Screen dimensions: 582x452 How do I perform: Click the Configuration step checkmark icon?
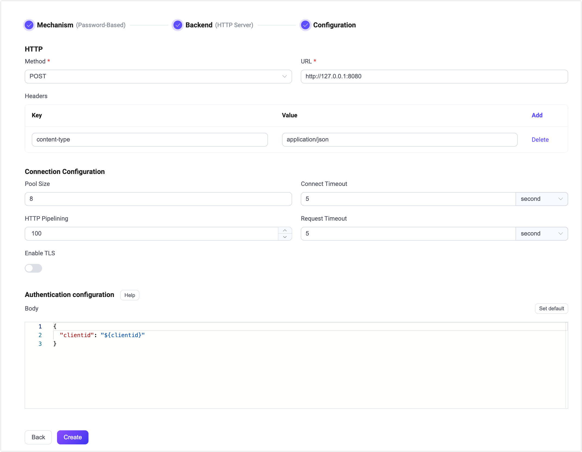(x=305, y=25)
